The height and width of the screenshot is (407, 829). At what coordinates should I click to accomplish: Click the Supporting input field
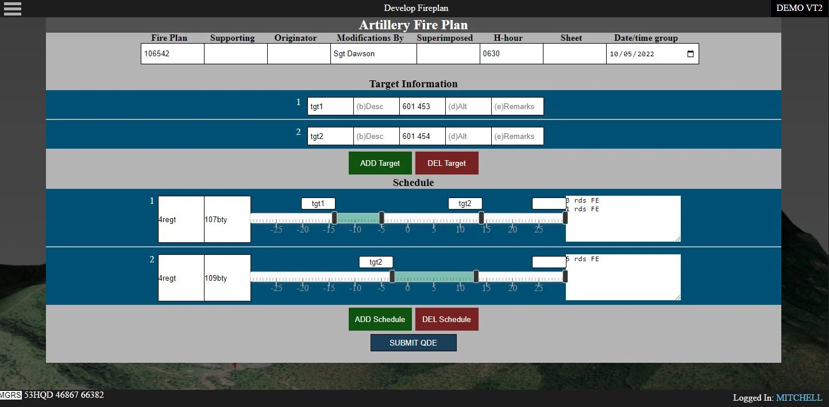[236, 54]
